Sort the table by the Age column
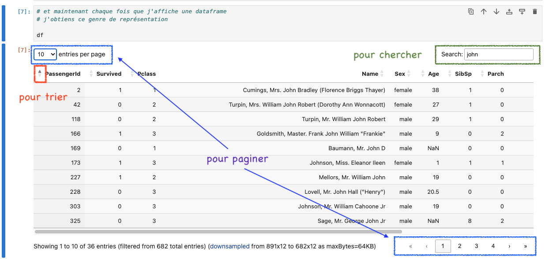This screenshot has width=549, height=259. pyautogui.click(x=433, y=74)
